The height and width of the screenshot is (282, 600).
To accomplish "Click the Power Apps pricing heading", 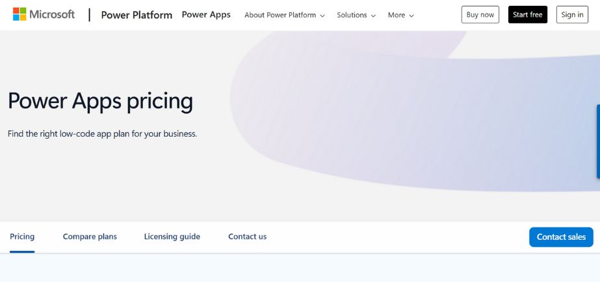I will tap(100, 101).
